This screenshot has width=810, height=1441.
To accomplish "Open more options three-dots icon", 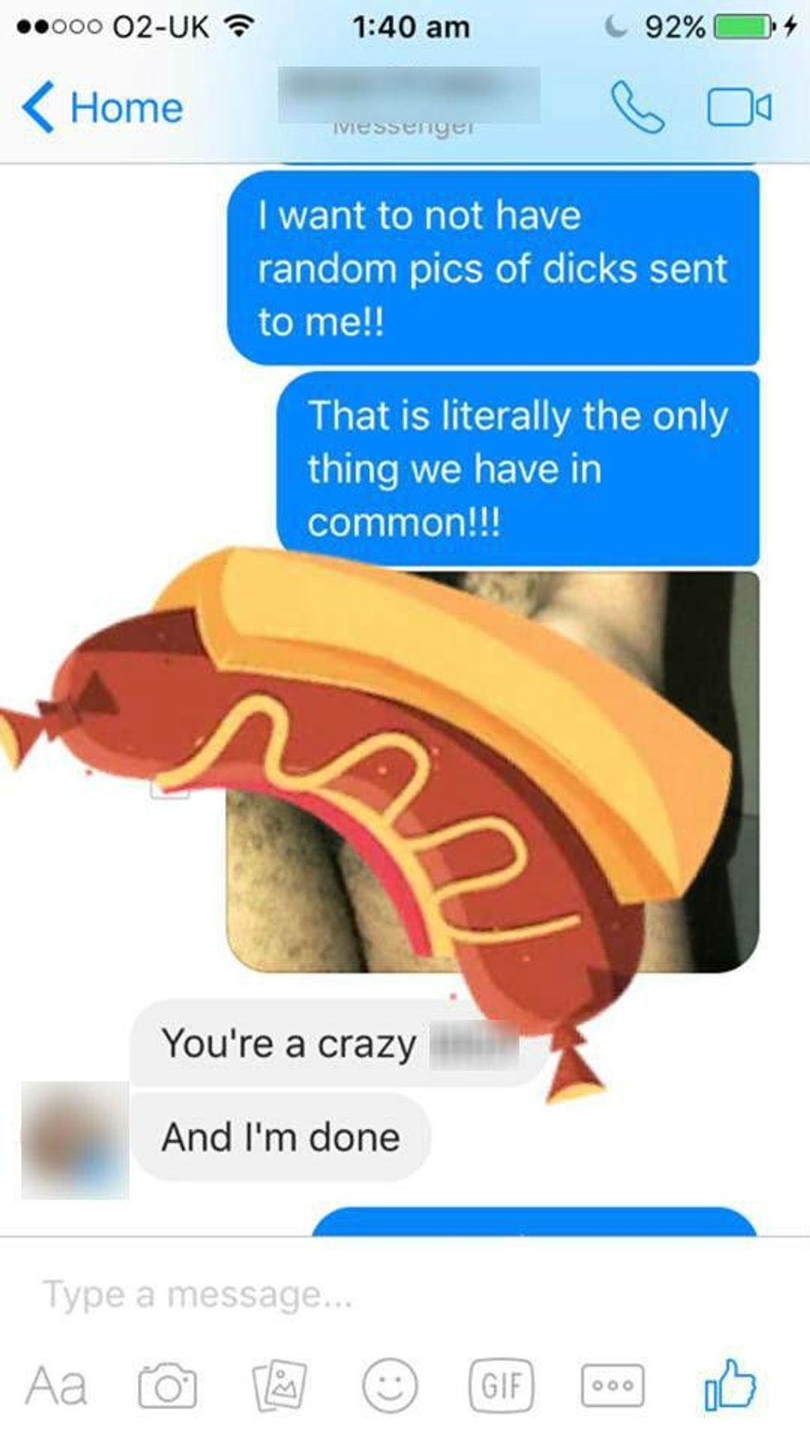I will (612, 1385).
